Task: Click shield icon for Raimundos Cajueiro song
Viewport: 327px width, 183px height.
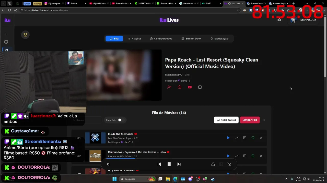Action: (253, 156)
